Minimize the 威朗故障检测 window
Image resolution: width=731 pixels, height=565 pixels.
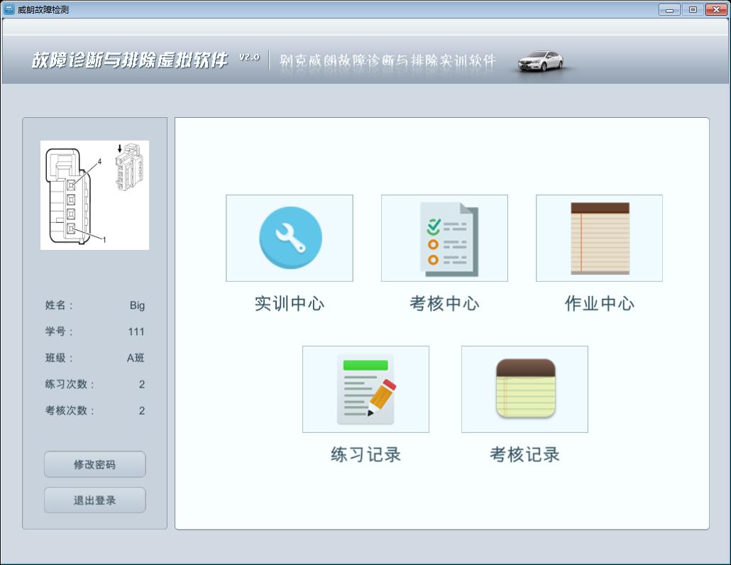pos(669,10)
